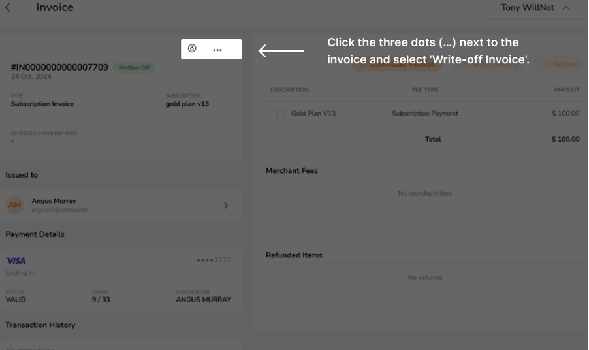Click the Angus Murray name

click(54, 201)
